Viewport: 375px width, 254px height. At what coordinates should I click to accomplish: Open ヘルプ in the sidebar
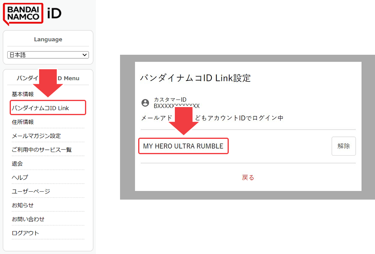tap(20, 178)
